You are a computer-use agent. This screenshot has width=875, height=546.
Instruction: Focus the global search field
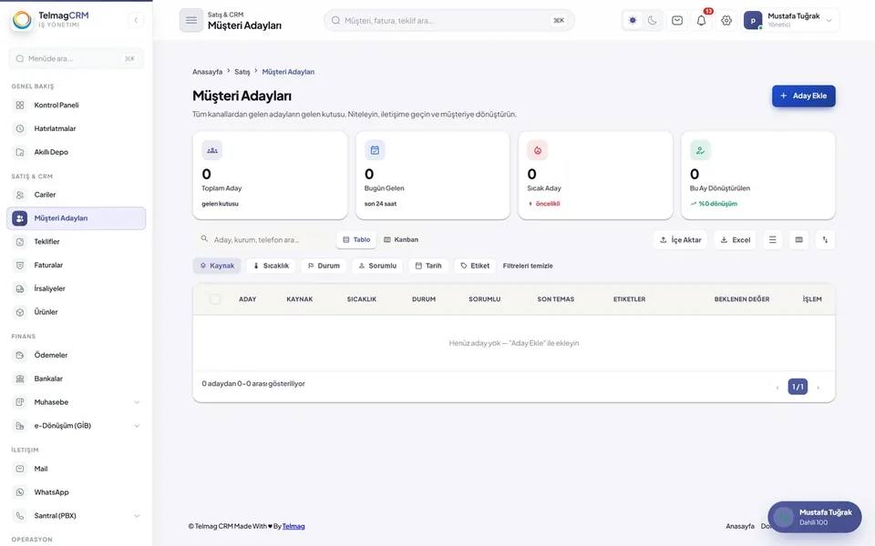coord(449,21)
